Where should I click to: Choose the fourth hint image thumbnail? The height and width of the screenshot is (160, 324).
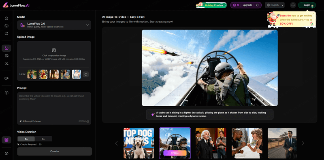(x=65, y=74)
